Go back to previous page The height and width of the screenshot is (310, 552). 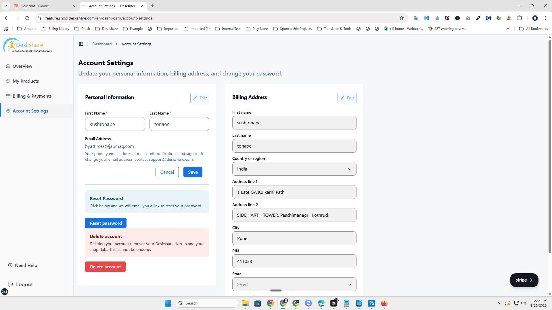7,18
